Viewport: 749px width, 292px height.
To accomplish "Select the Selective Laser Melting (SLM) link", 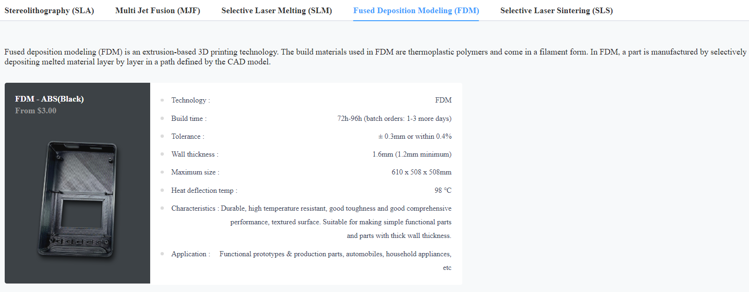I will tap(276, 10).
